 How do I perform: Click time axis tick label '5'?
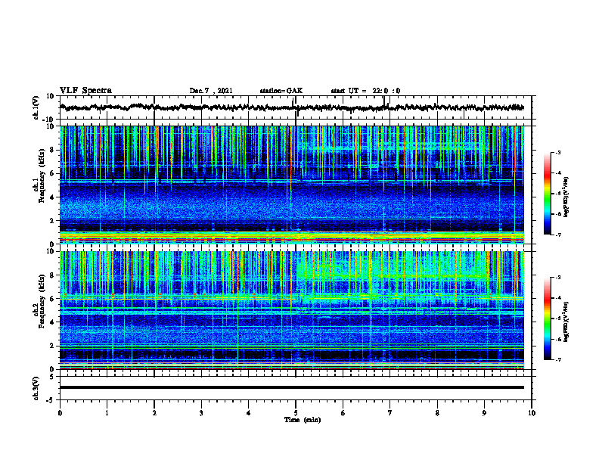click(296, 413)
